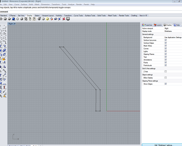Click the three-circles group tool icon

tap(4, 67)
